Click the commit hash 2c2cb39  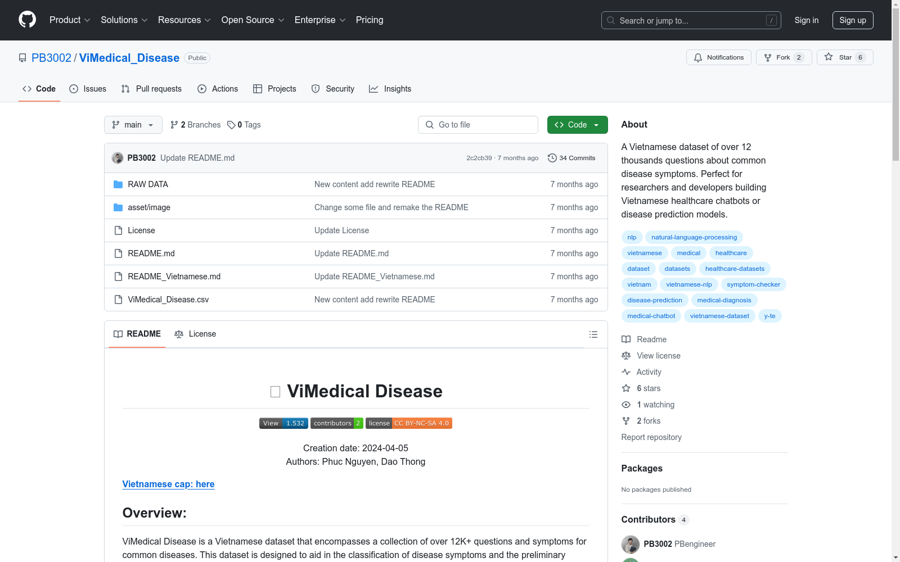coord(479,158)
